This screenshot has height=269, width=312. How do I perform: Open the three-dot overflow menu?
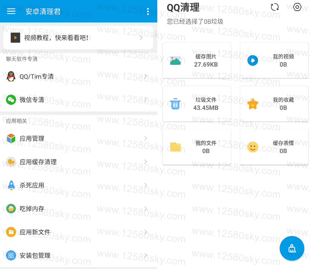(148, 11)
